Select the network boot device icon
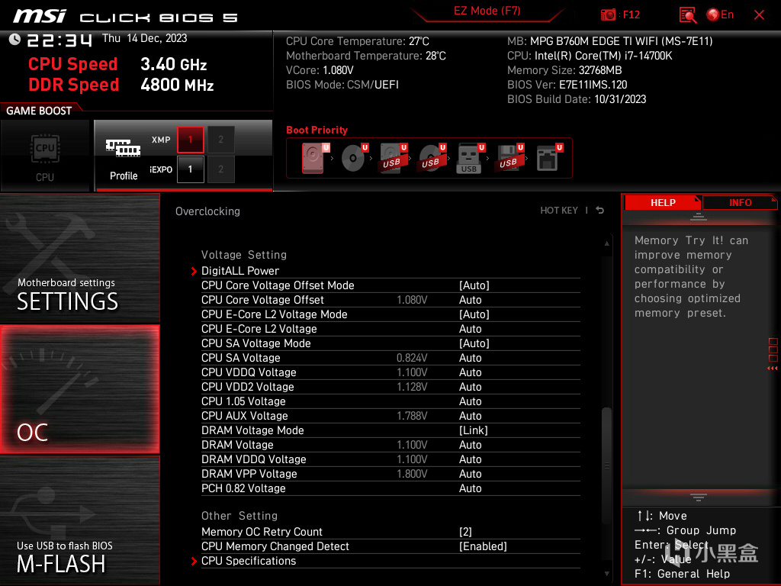This screenshot has width=781, height=586. (x=549, y=158)
